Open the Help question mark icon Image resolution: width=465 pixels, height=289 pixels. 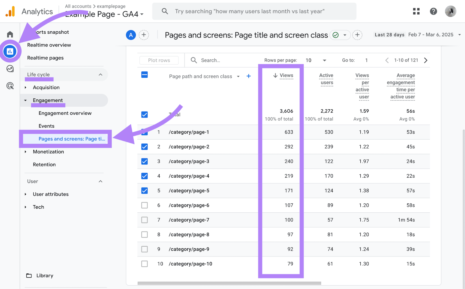[433, 11]
